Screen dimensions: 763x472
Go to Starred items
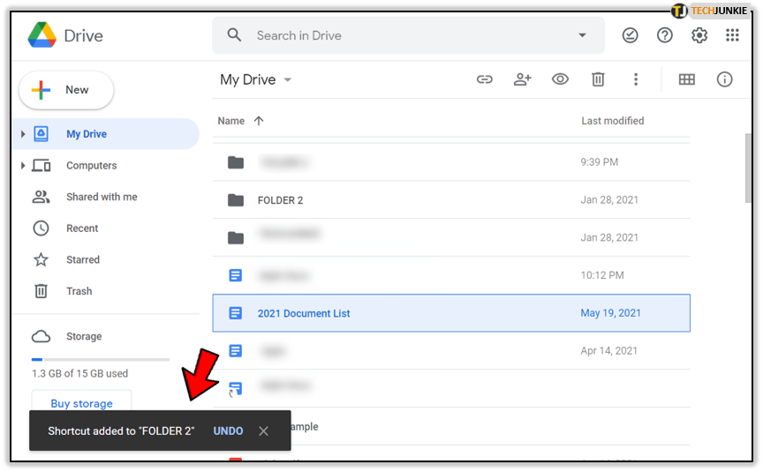coord(83,259)
